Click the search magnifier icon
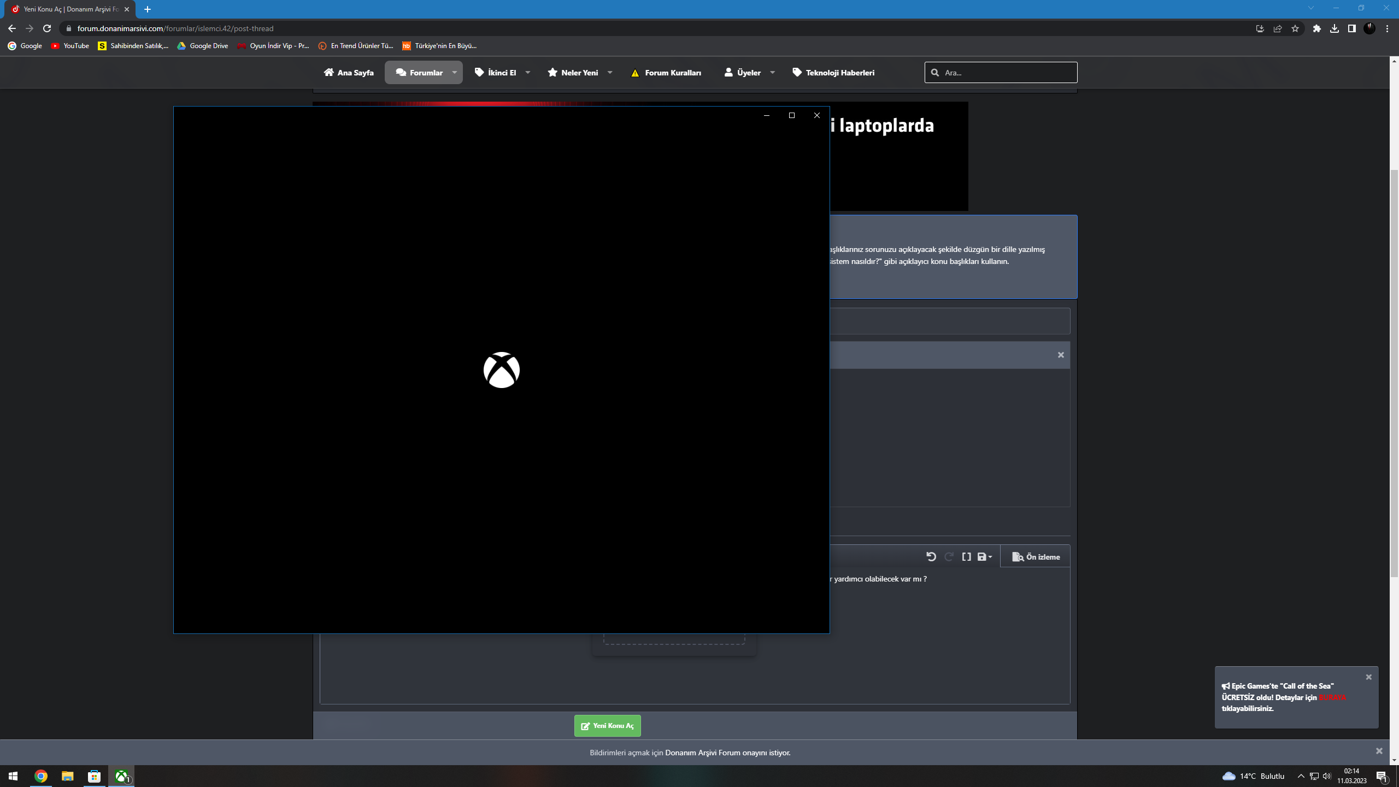Viewport: 1399px width, 787px height. coord(935,73)
